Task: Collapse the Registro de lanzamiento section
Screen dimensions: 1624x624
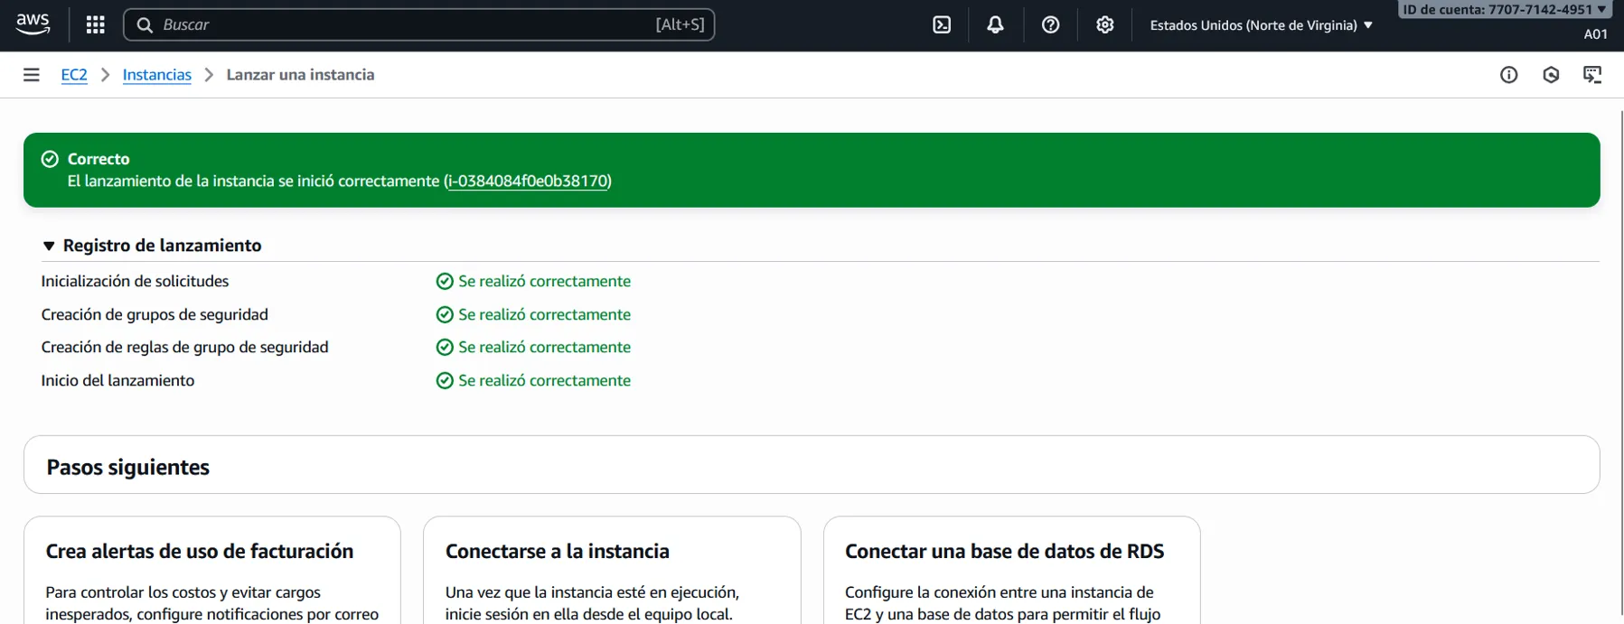Action: (x=49, y=246)
